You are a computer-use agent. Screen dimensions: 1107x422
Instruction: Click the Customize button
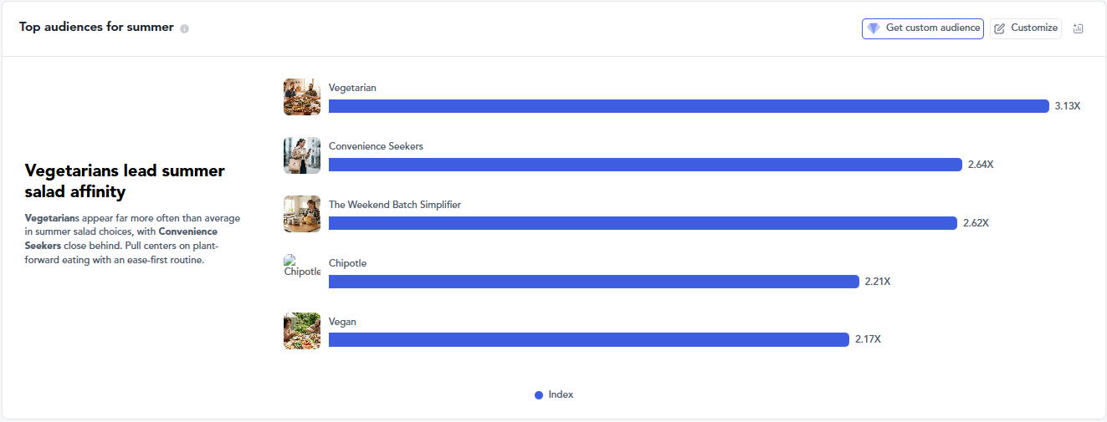click(x=1026, y=28)
